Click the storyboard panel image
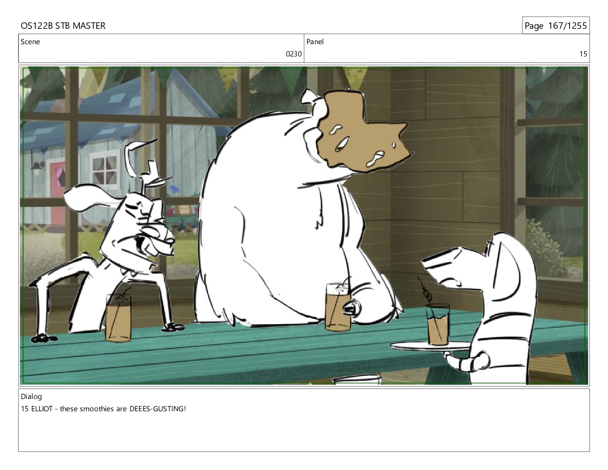This screenshot has width=608, height=470. point(304,225)
